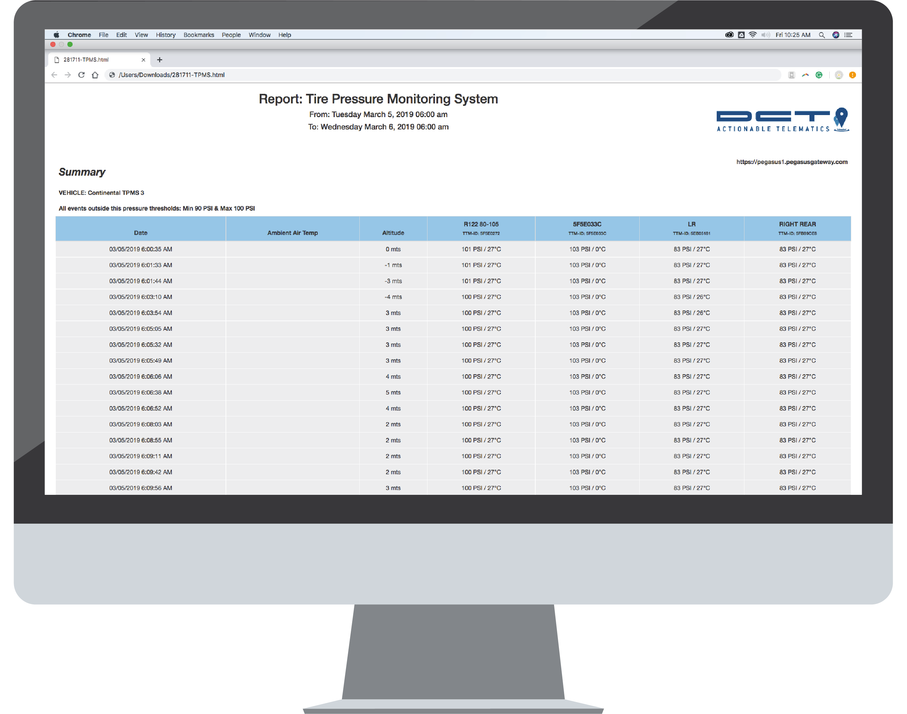Screen dimensions: 907x714
Task: Click the RIGHT REAR column header
Action: 797,228
